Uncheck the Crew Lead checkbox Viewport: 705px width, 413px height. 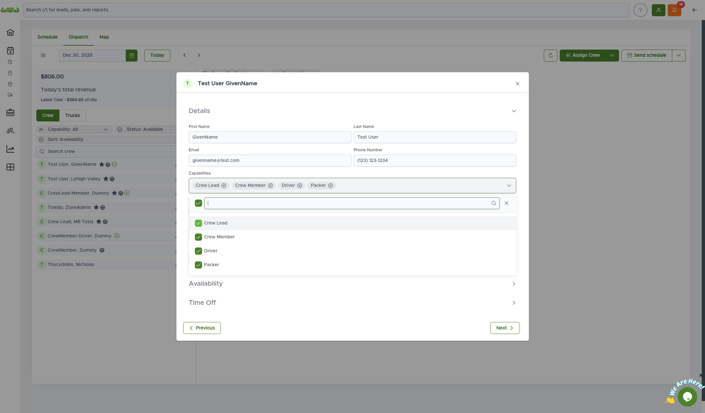click(x=198, y=223)
